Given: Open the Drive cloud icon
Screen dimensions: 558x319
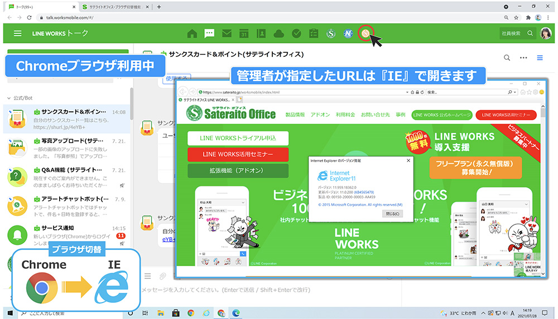Looking at the screenshot, I should 278,34.
